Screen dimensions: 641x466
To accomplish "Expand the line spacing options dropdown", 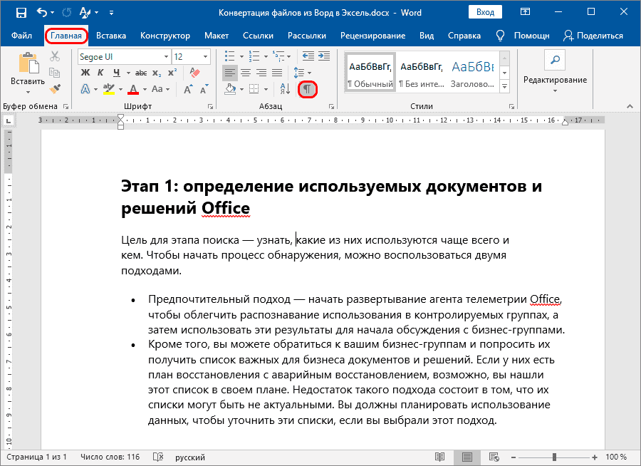I will click(x=308, y=73).
